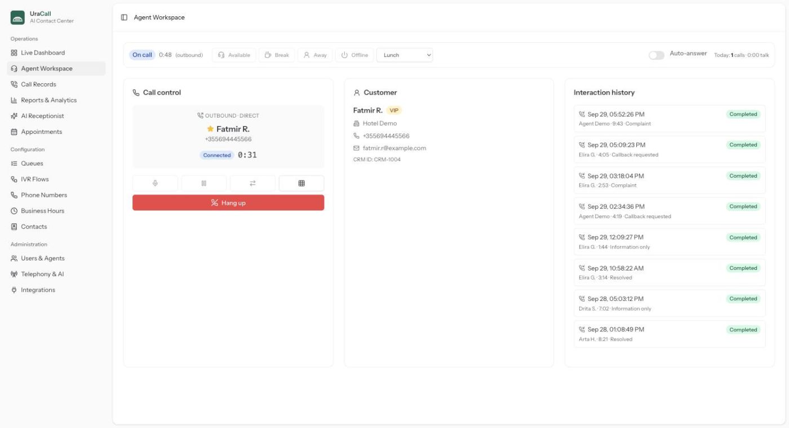Click the Agent Workspace page title

(159, 17)
